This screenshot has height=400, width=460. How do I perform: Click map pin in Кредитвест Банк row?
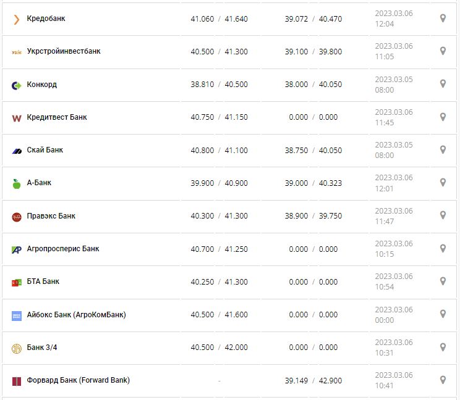[443, 117]
